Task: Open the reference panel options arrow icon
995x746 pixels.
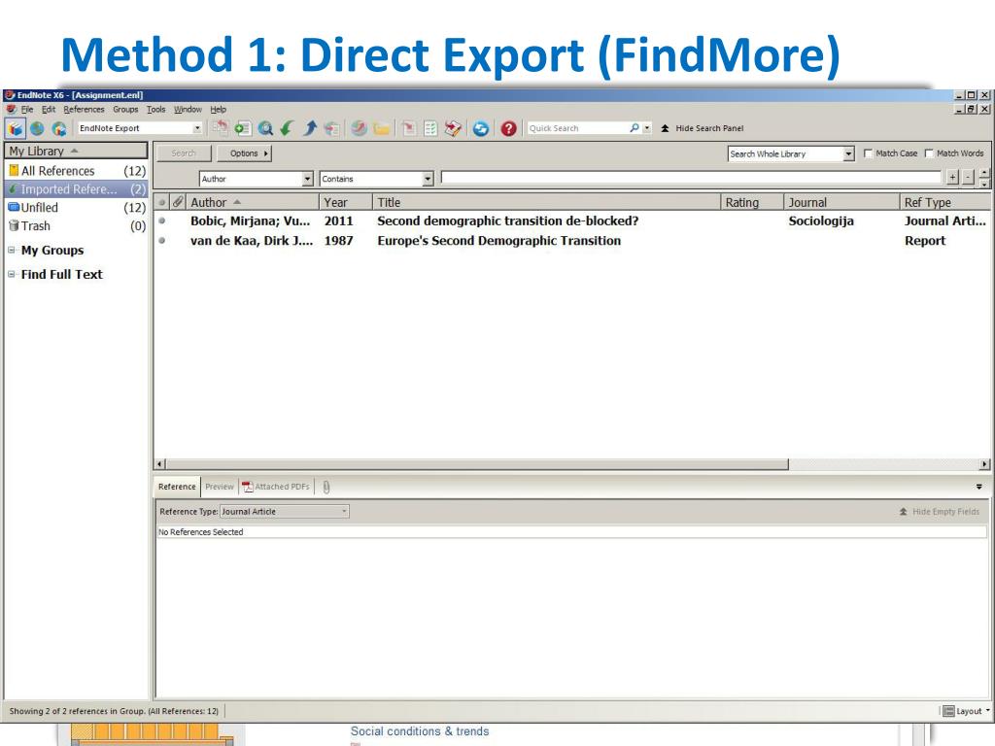Action: coord(979,487)
